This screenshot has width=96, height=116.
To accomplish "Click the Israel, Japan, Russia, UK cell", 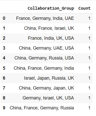I will click(x=49, y=78).
